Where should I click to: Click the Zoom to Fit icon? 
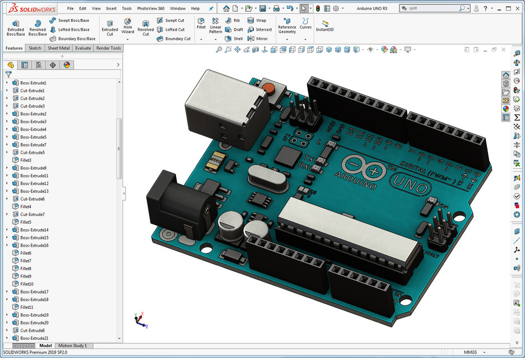217,50
